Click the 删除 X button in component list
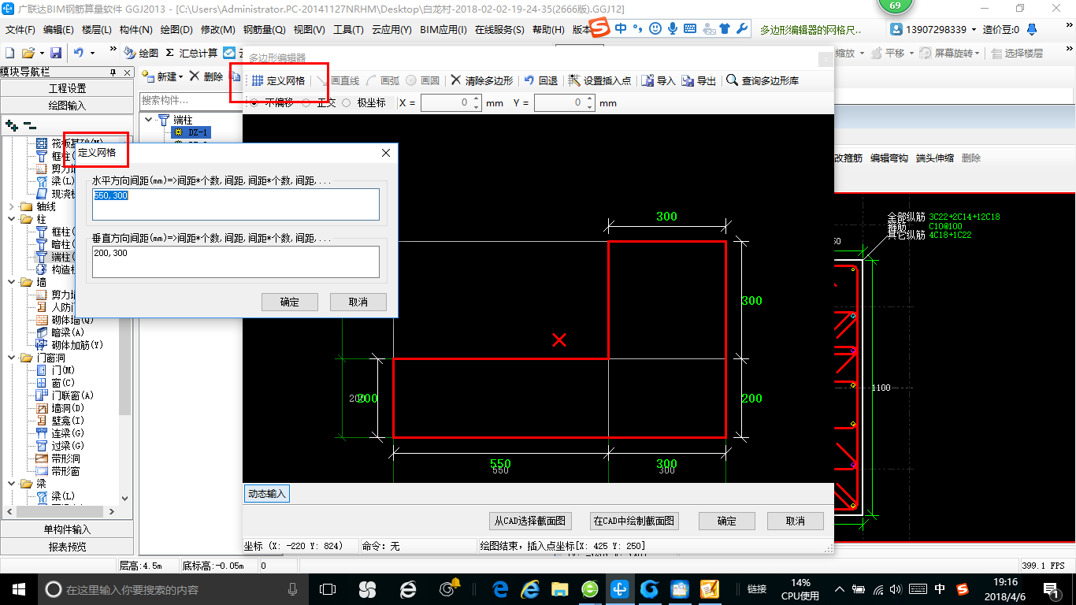 (206, 76)
